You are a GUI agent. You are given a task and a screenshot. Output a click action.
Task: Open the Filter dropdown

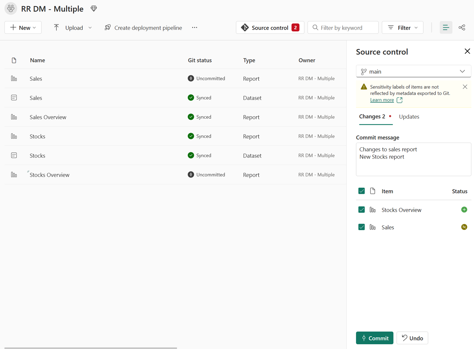coord(403,28)
